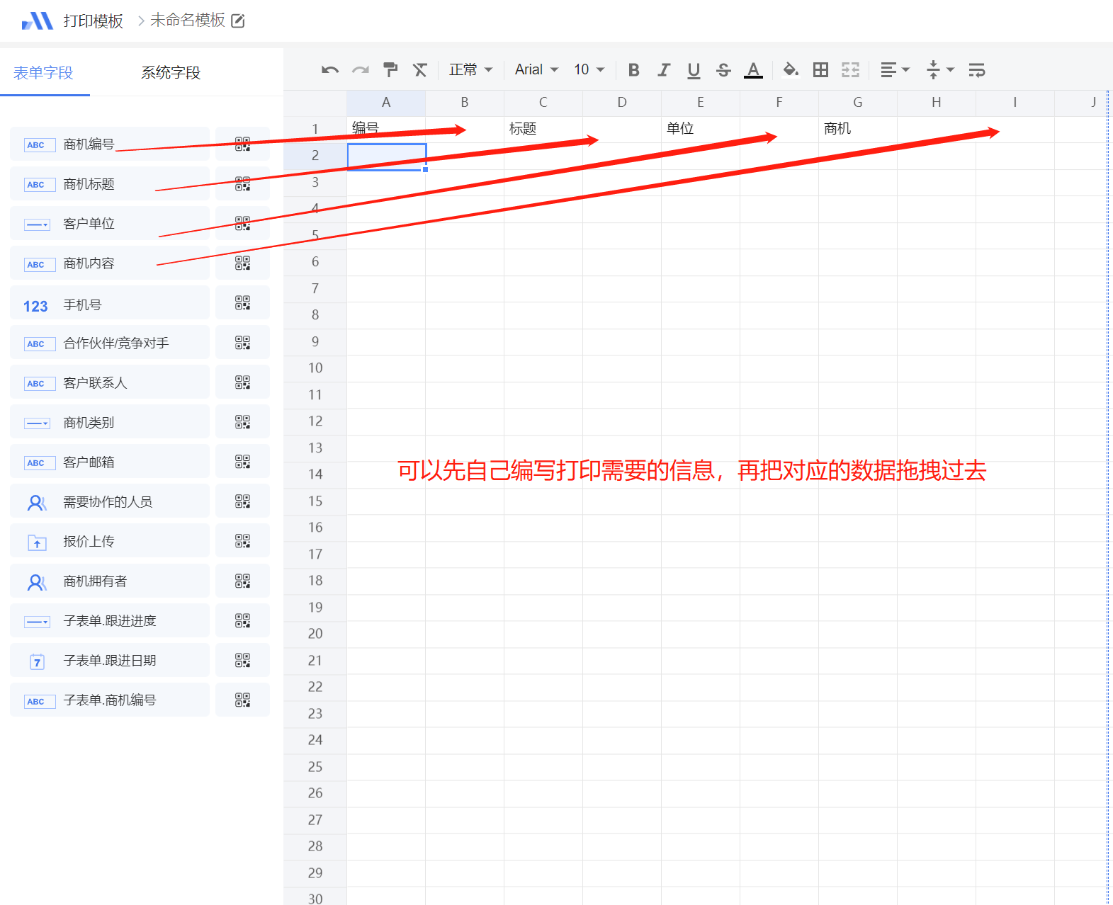
Task: Click cell containing 标题
Action: [x=543, y=129]
